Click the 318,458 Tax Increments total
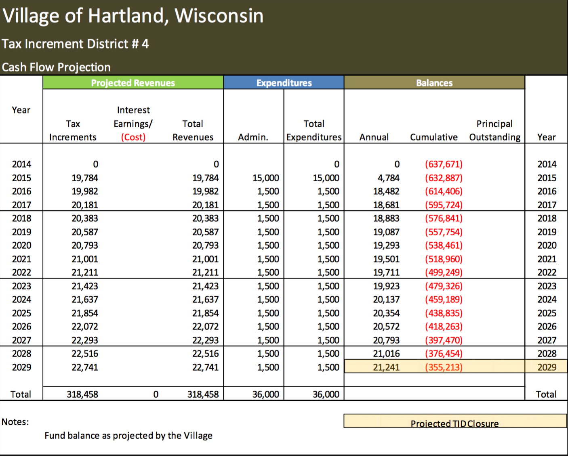The height and width of the screenshot is (457, 568). click(x=82, y=394)
